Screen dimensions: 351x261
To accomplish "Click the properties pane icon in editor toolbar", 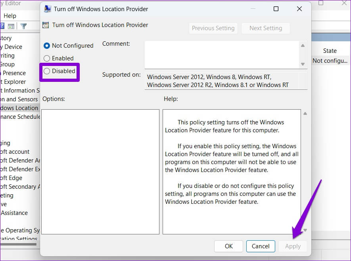I will (x=11, y=26).
